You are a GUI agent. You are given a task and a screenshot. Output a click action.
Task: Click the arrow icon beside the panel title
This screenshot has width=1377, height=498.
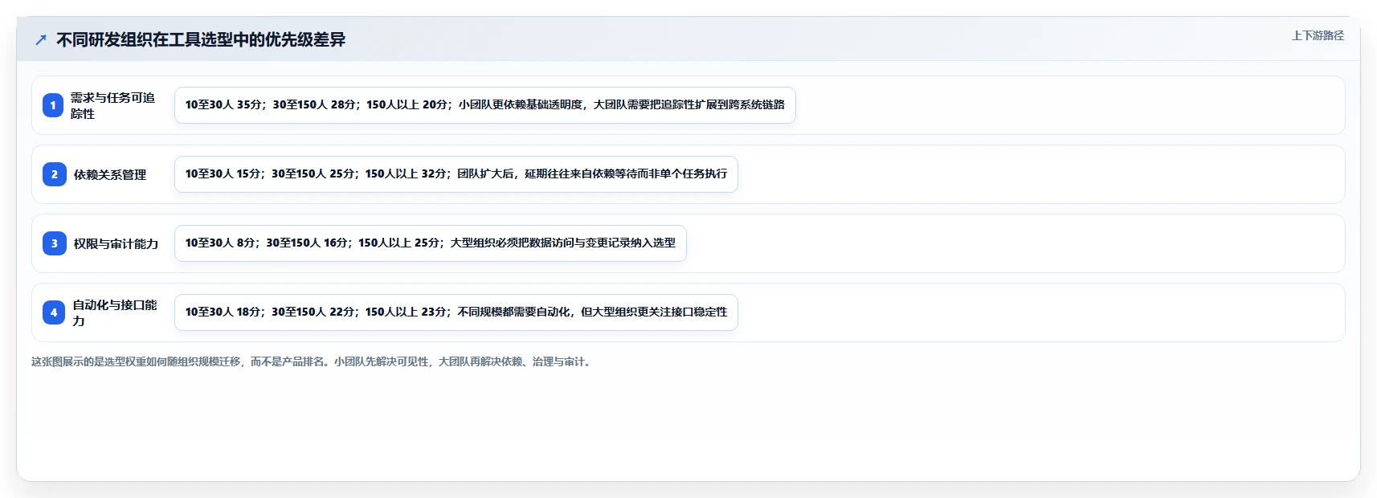point(41,39)
